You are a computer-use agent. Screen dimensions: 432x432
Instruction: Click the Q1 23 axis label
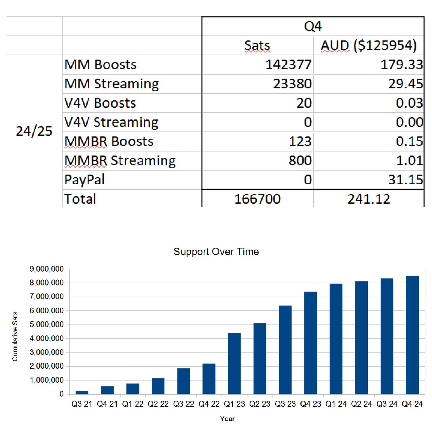click(234, 404)
